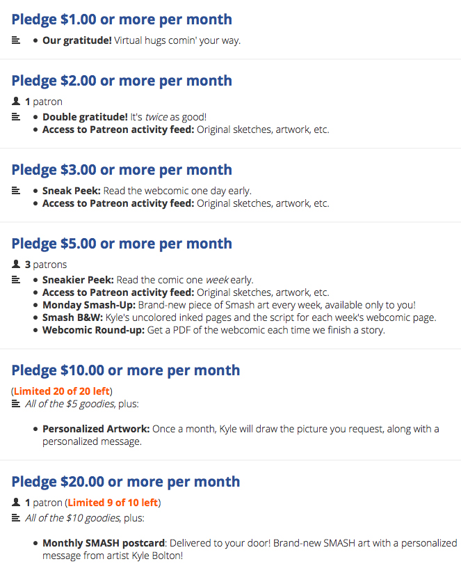Click the description icon beside All of the $5 goodies
The height and width of the screenshot is (573, 461).
click(16, 403)
